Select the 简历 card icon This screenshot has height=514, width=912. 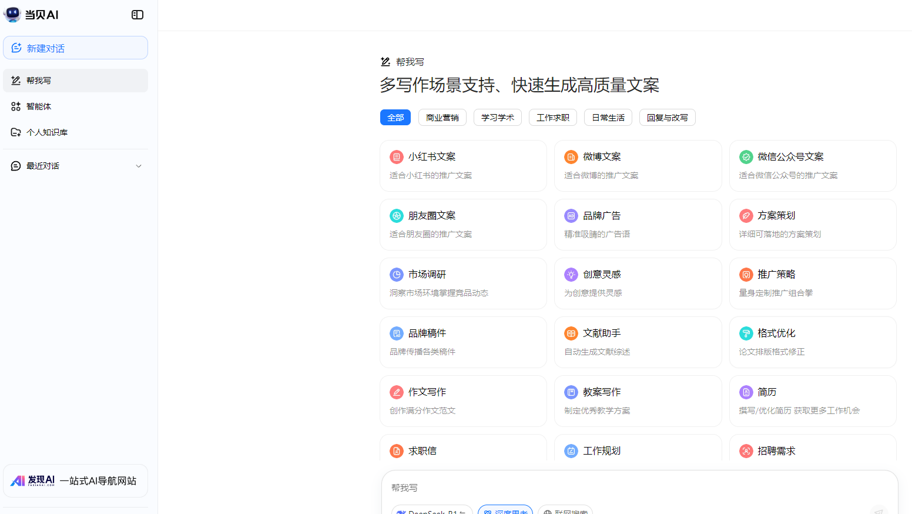746,392
